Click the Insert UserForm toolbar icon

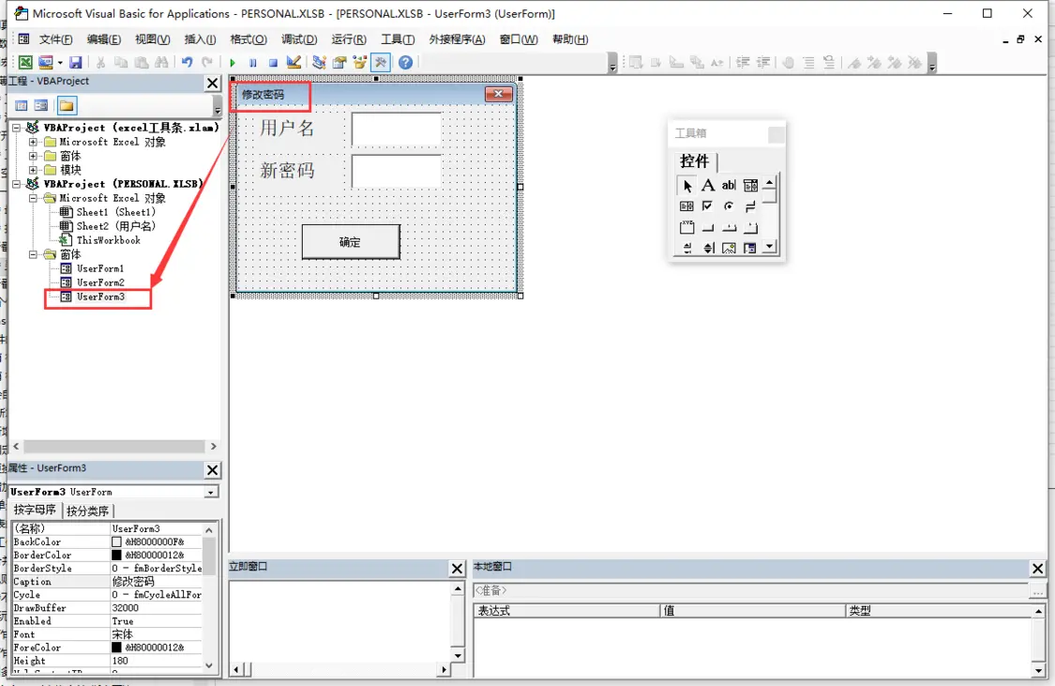[x=45, y=63]
